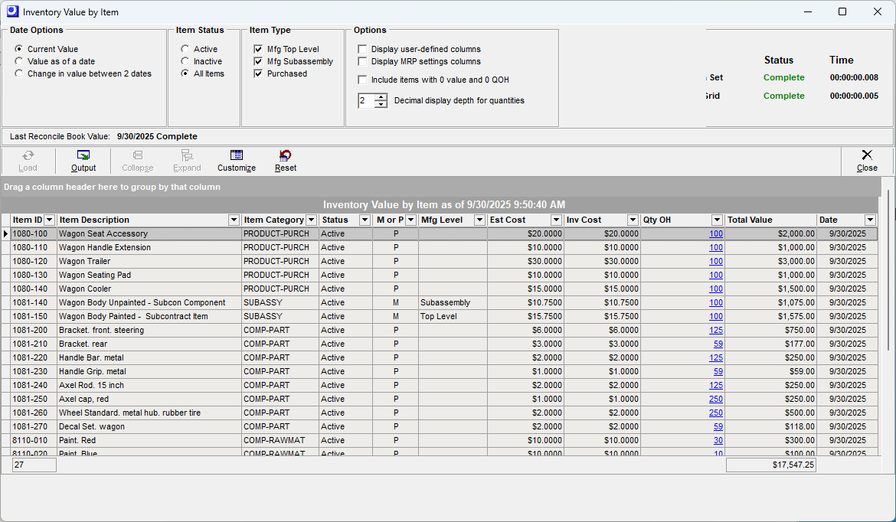The image size is (896, 522).
Task: Select the Expand toolbar icon
Action: pos(186,161)
